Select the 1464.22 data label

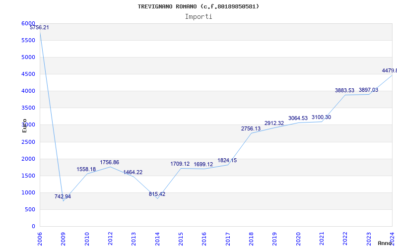coord(132,172)
